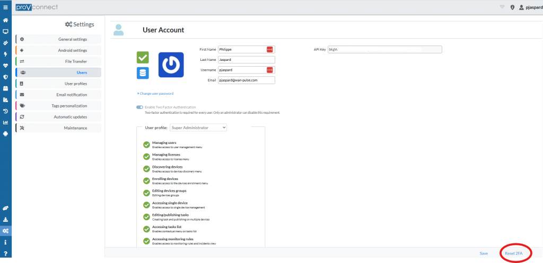This screenshot has height=263, width=543.
Task: Click the blue database icon square
Action: point(143,73)
